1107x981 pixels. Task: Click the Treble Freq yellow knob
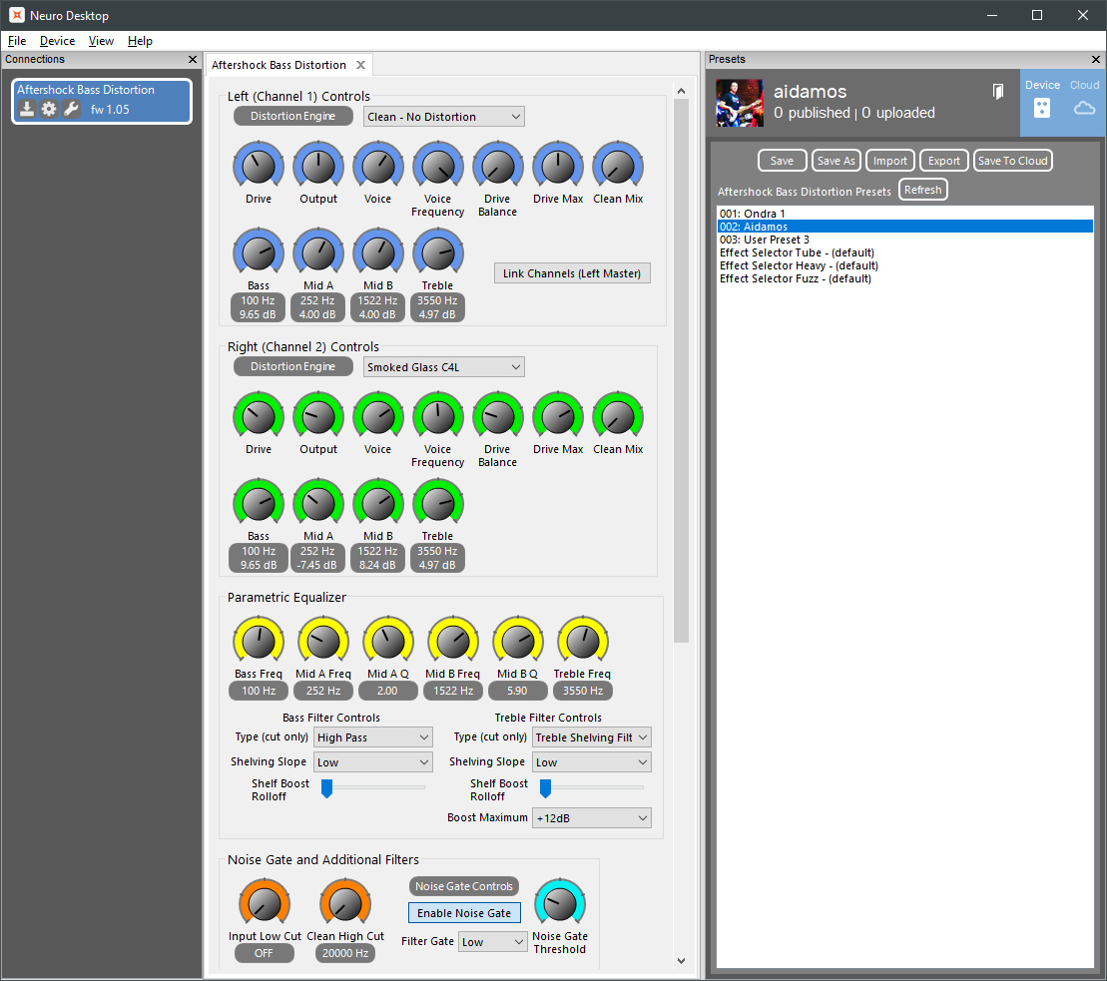coord(582,642)
